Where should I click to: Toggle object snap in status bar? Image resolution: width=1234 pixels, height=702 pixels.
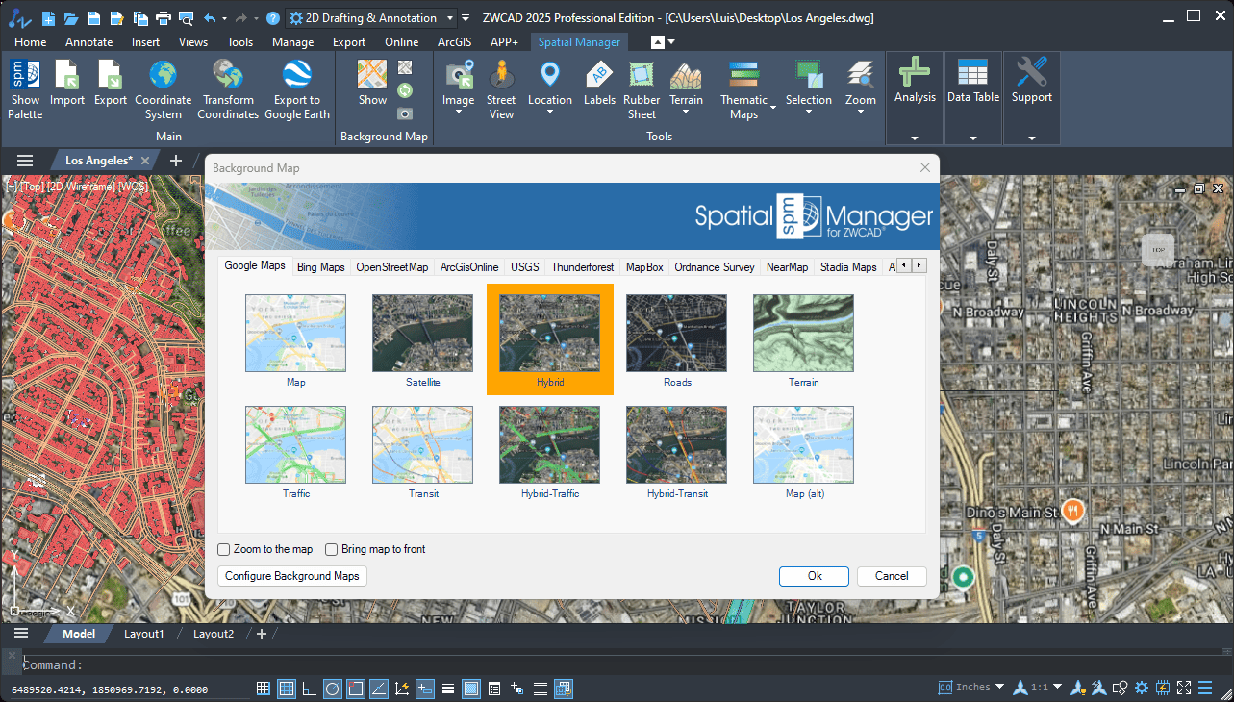click(356, 688)
